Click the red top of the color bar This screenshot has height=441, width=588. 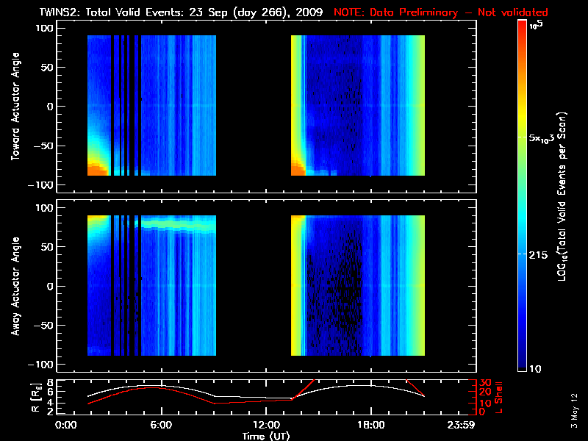[521, 28]
